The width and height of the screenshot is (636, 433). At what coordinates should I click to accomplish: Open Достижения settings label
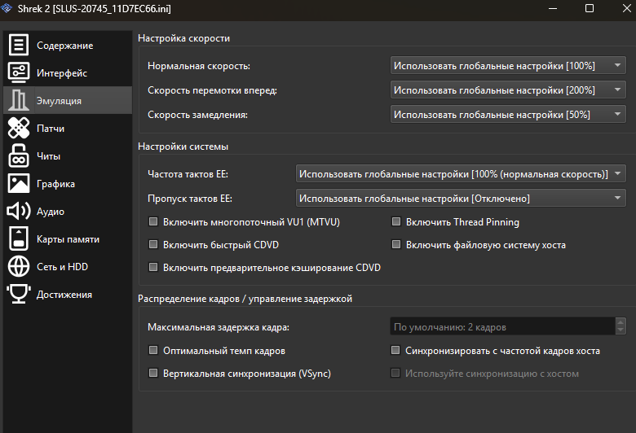pyautogui.click(x=64, y=295)
